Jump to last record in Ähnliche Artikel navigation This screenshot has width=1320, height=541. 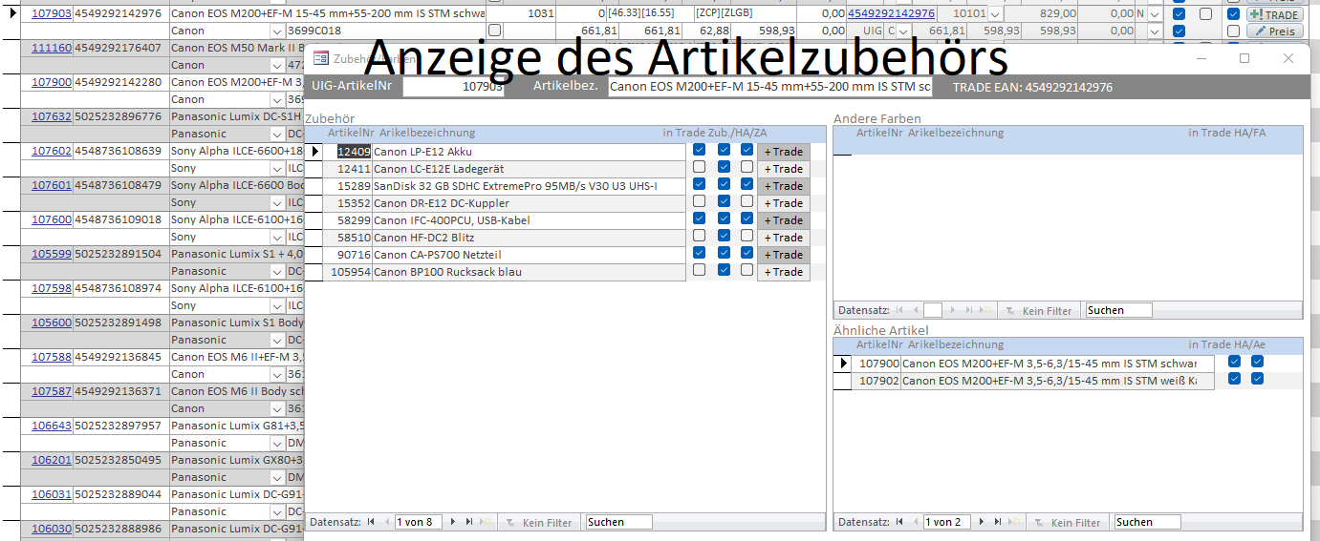pyautogui.click(x=998, y=522)
